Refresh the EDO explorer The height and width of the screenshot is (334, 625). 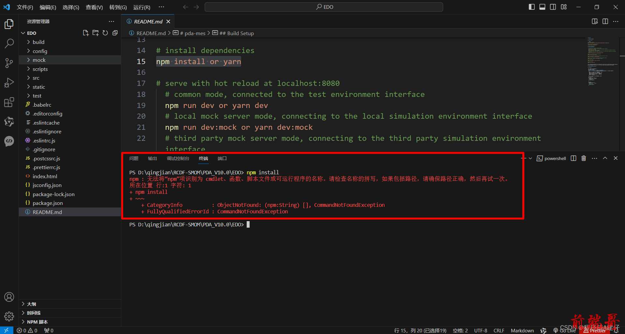pos(105,33)
